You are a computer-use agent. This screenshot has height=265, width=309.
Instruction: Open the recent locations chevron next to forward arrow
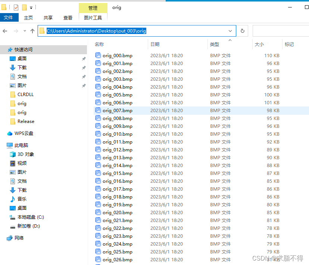tap(24, 31)
